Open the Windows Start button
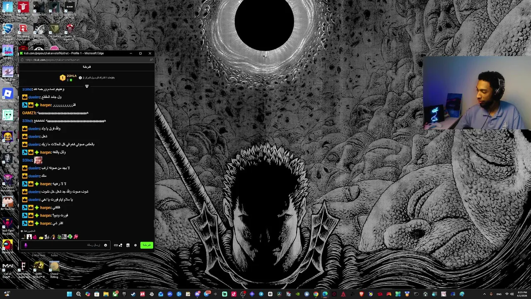 coord(69,294)
